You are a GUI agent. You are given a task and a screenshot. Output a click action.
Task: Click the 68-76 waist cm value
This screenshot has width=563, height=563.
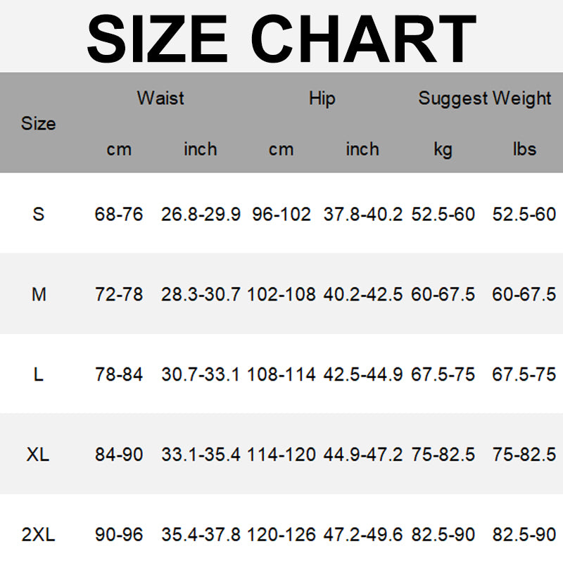119,214
